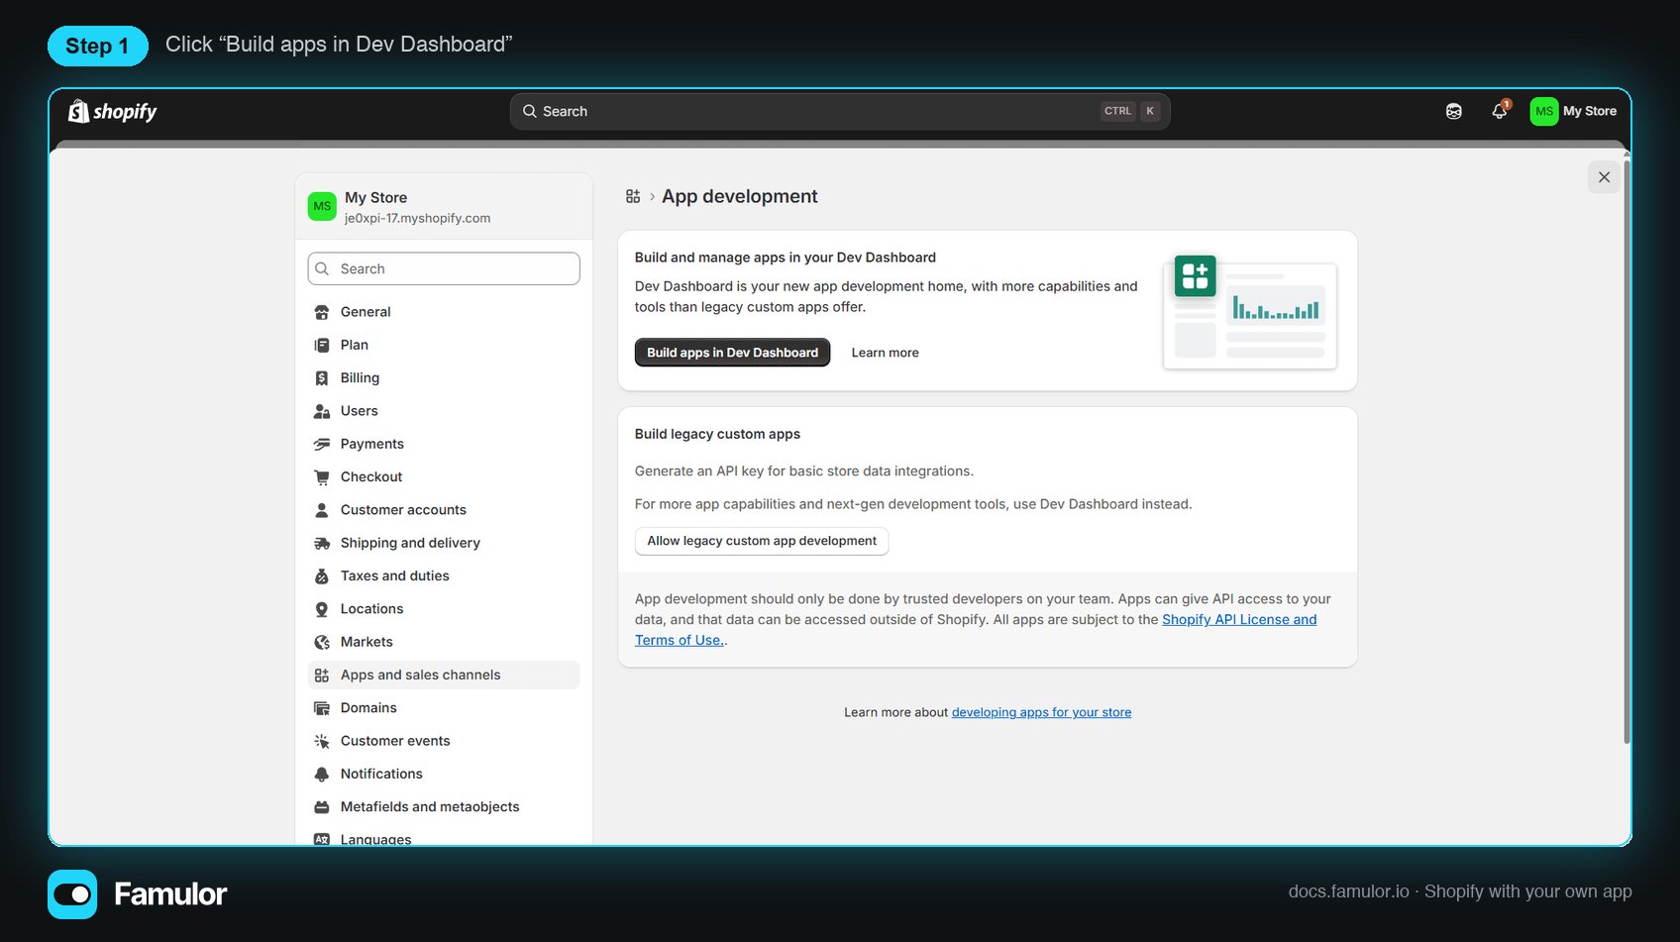The height and width of the screenshot is (942, 1680).
Task: Click Allow legacy custom app development
Action: pos(762,541)
